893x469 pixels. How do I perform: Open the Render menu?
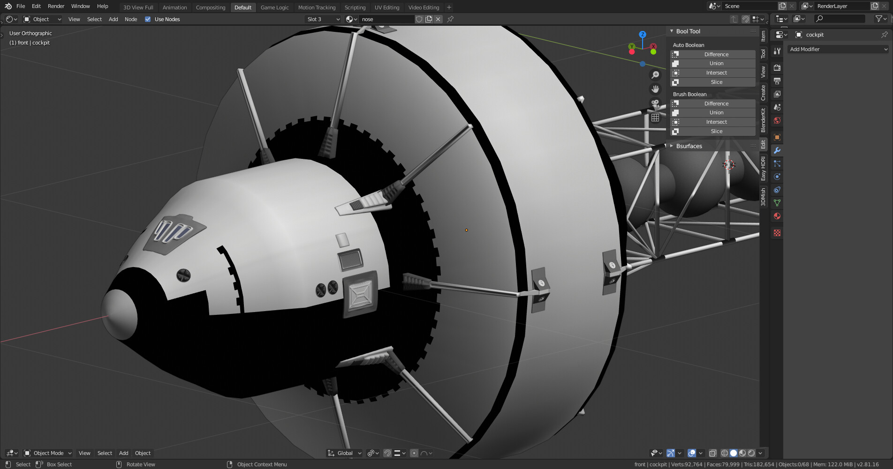56,6
